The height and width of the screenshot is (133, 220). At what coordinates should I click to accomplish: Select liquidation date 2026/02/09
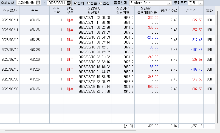click(10, 79)
